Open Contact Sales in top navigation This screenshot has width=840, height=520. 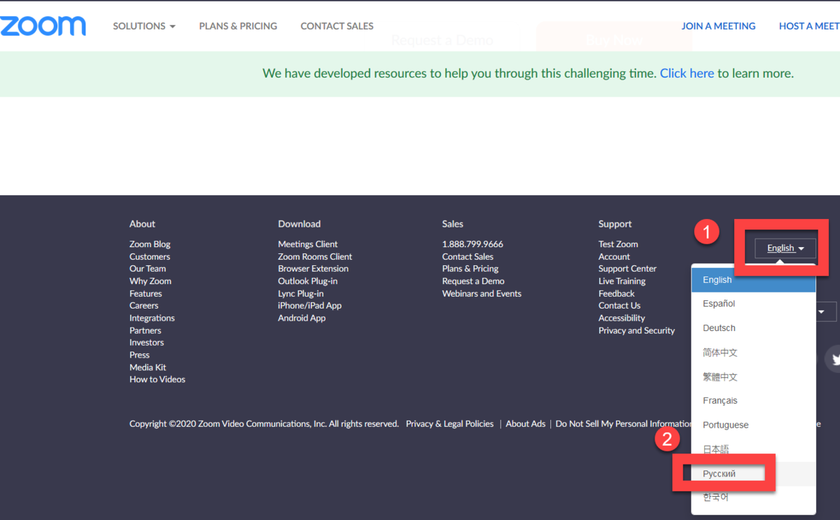tap(337, 26)
